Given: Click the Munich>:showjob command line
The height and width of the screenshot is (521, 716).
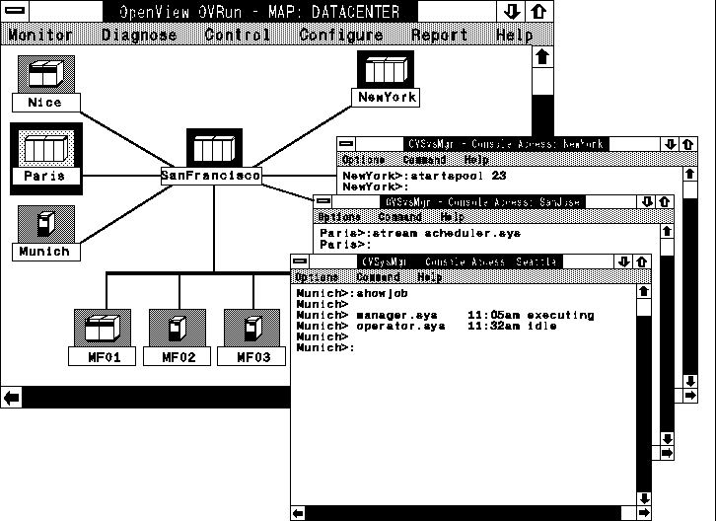Looking at the screenshot, I should coord(352,293).
